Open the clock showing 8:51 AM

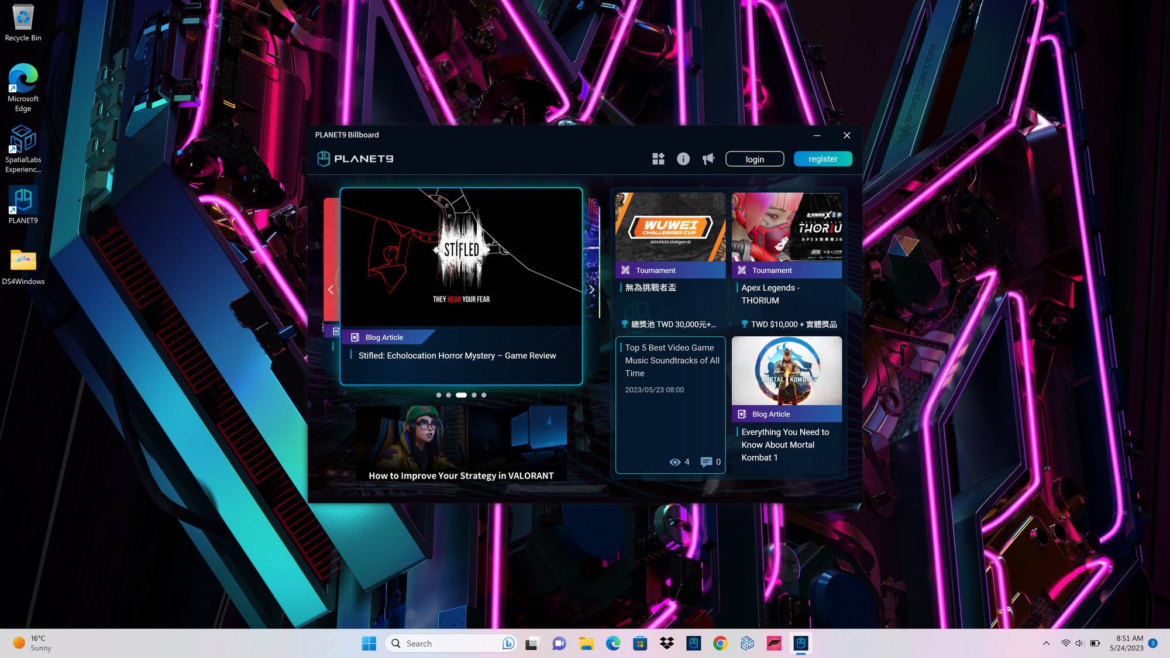coord(1126,643)
